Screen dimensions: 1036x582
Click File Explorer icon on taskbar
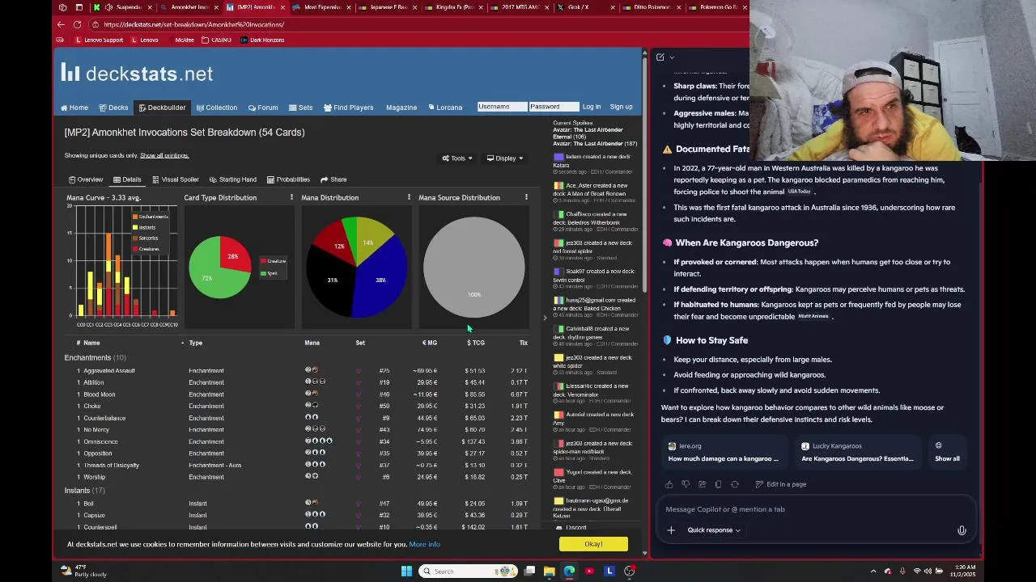(550, 571)
